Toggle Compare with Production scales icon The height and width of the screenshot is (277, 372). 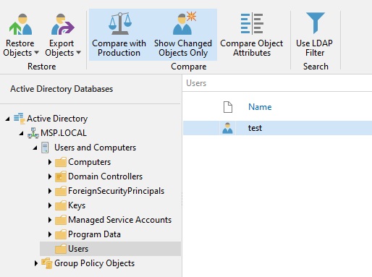[x=120, y=23]
